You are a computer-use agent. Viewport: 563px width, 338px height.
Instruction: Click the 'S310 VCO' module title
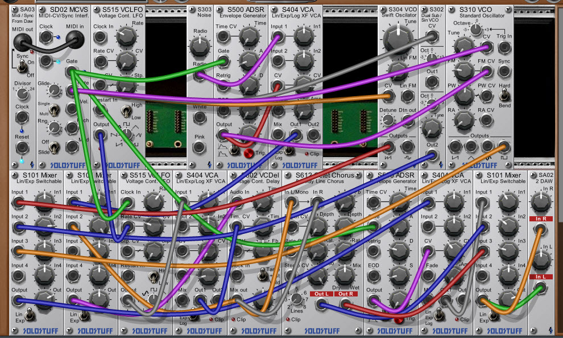click(x=475, y=10)
